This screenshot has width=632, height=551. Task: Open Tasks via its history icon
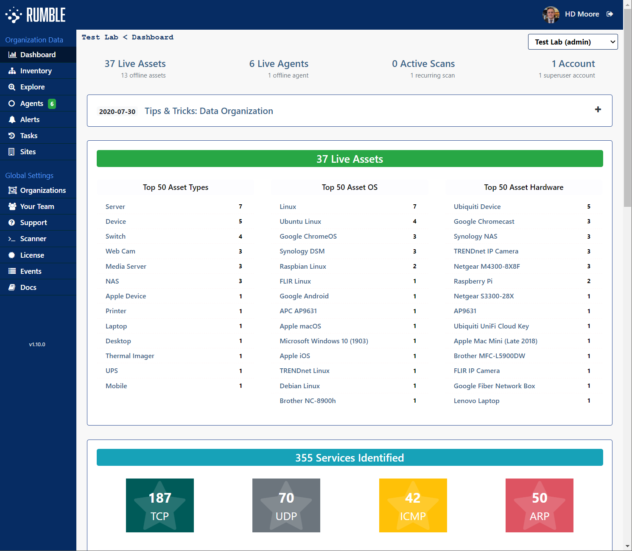coord(12,135)
